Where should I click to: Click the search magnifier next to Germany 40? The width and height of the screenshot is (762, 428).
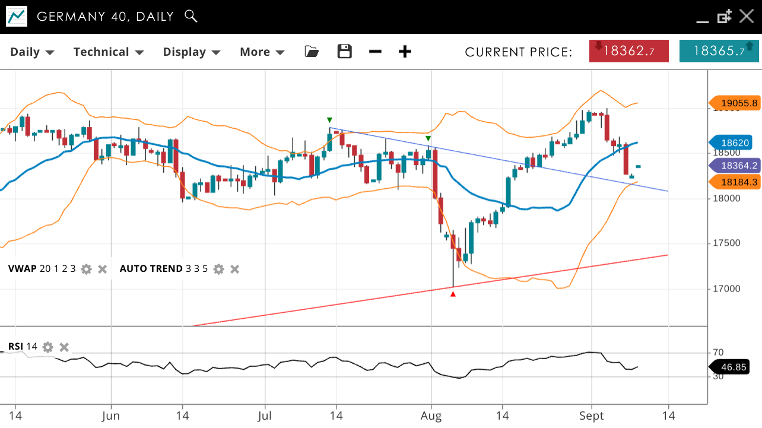[x=190, y=16]
